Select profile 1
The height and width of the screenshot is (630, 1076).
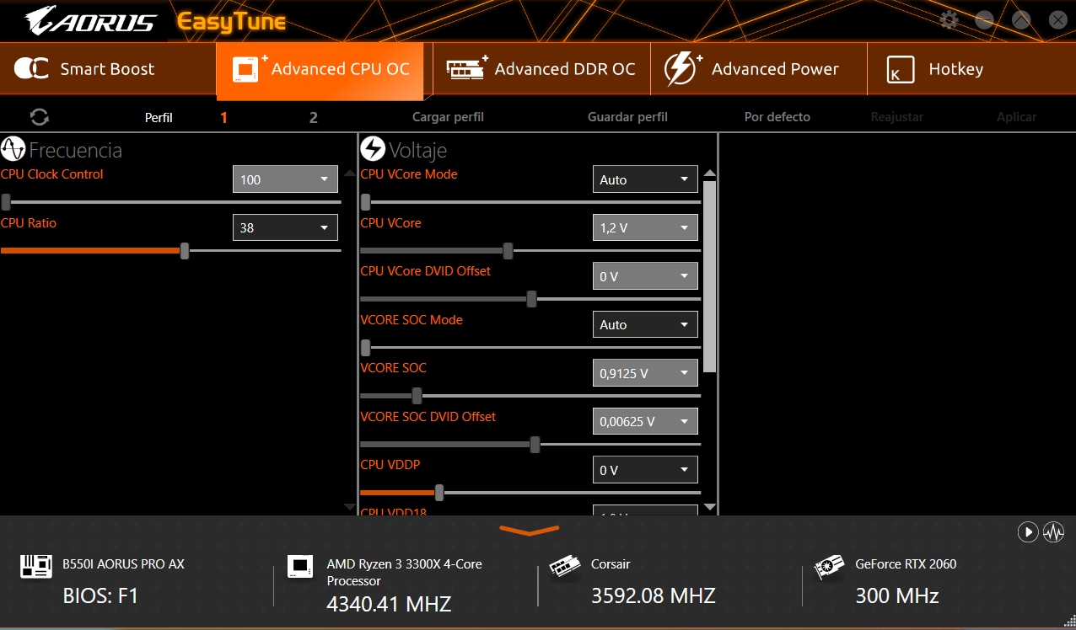(223, 118)
